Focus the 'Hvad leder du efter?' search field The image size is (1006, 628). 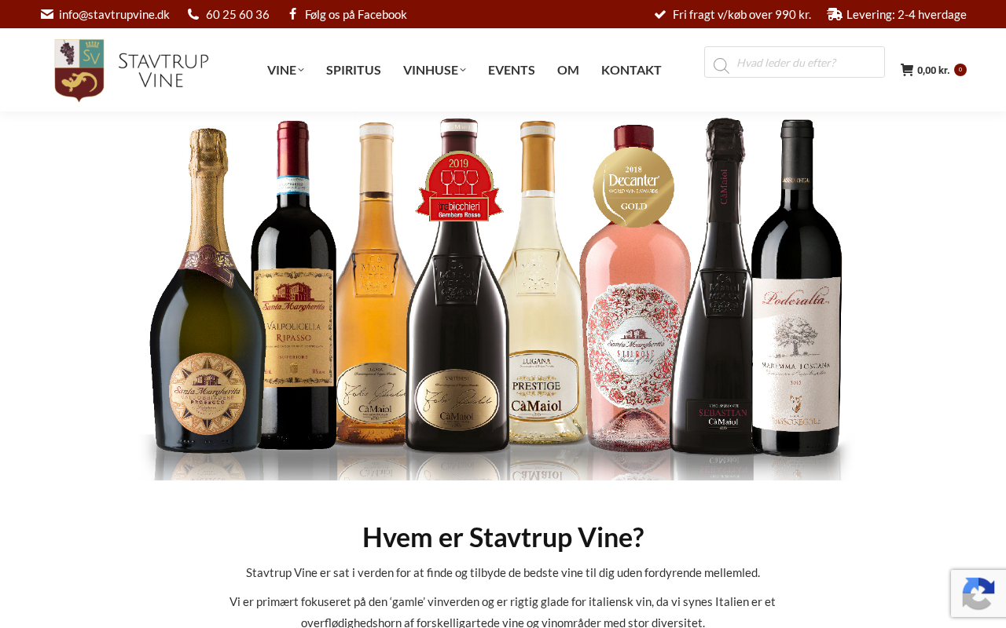coord(795,62)
